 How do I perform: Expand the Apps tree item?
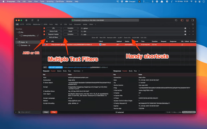click(17, 42)
